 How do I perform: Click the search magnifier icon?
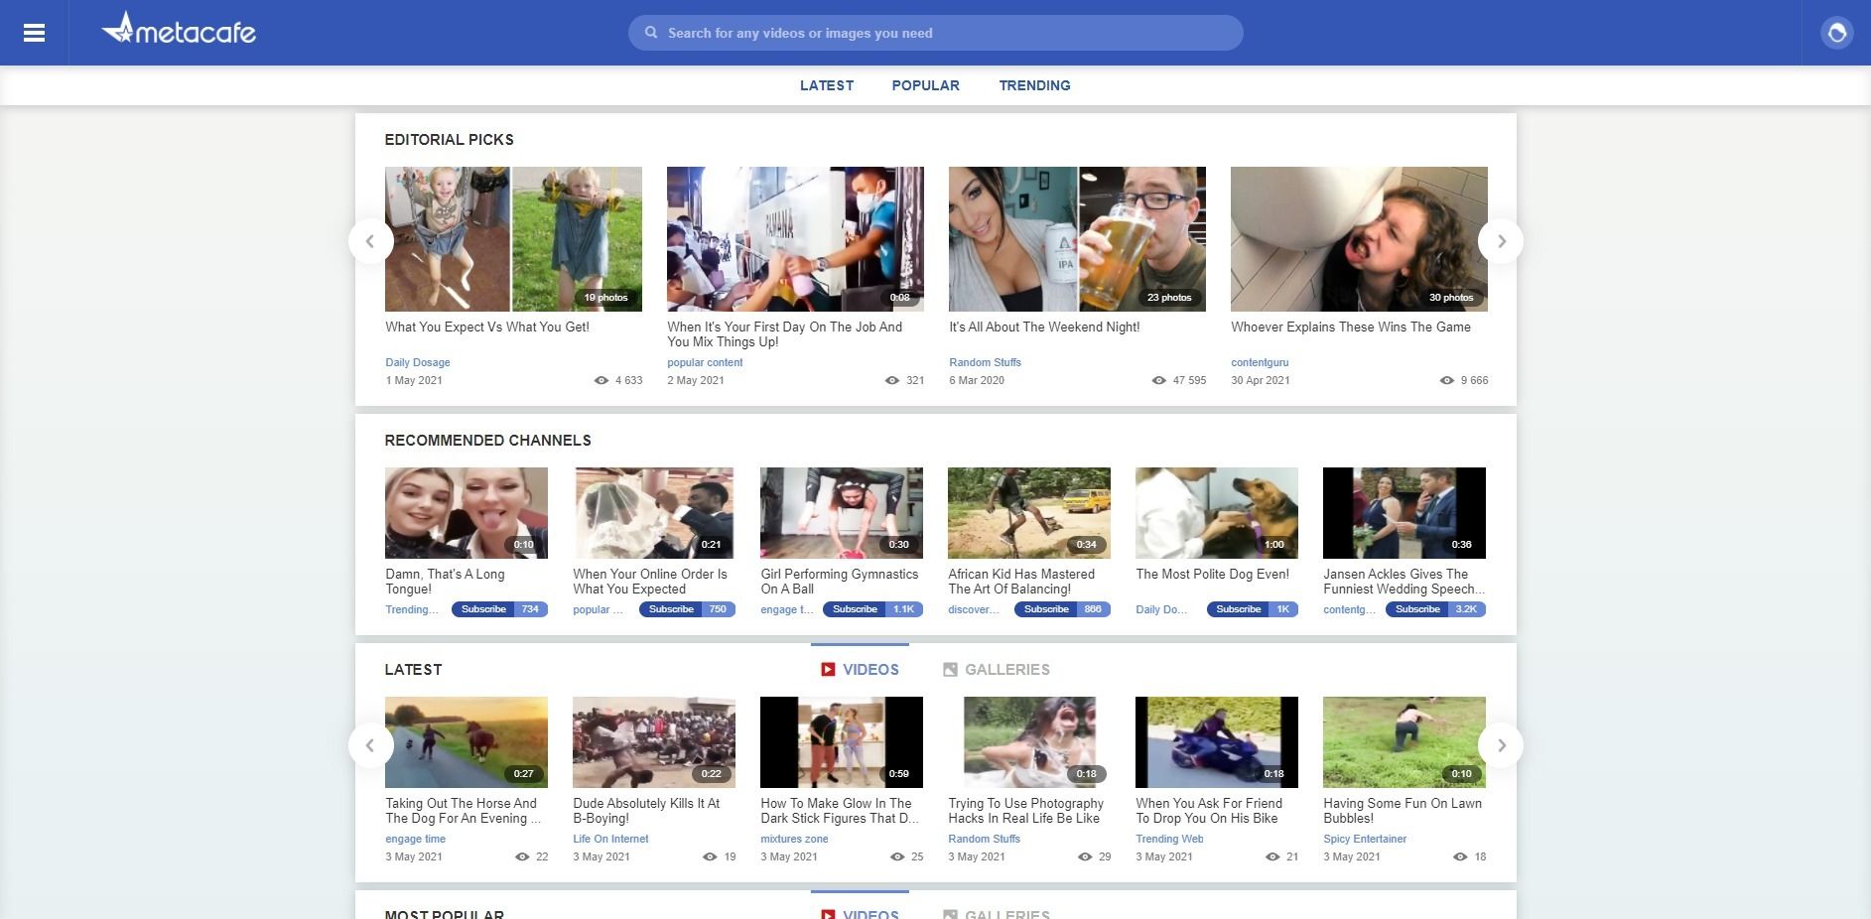[x=651, y=33]
